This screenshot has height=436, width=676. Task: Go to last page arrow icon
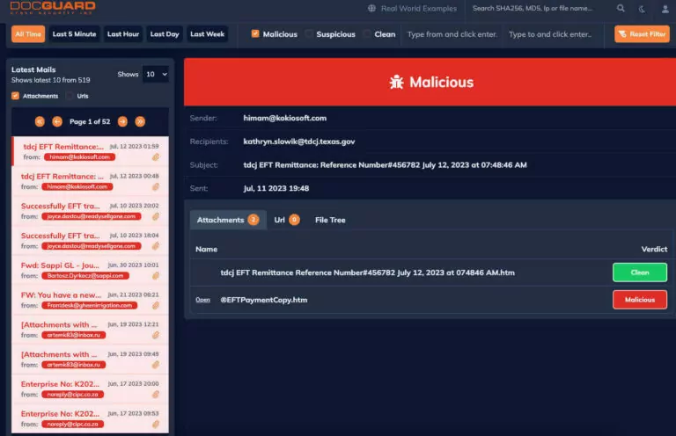140,121
